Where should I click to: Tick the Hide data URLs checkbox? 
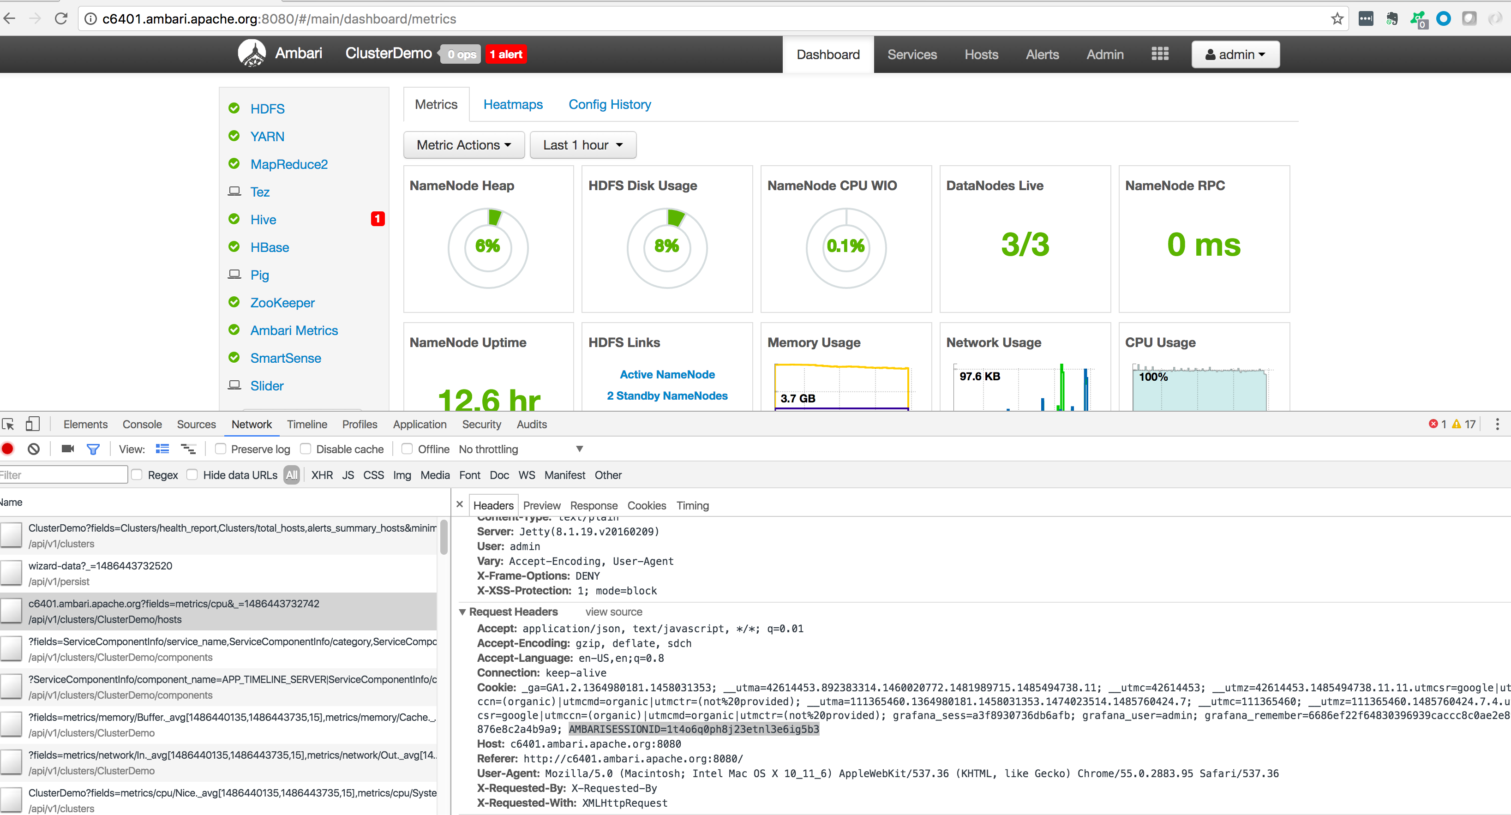[x=192, y=475]
